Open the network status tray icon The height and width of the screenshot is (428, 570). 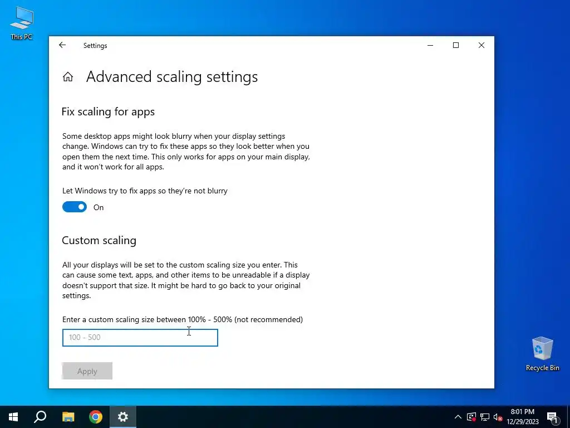485,417
